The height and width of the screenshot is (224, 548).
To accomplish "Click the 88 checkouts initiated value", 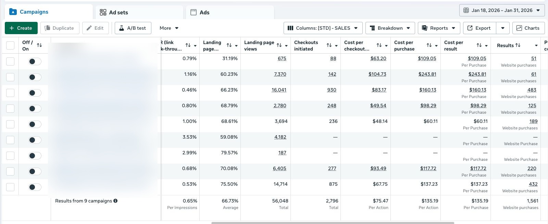I will click(x=333, y=58).
